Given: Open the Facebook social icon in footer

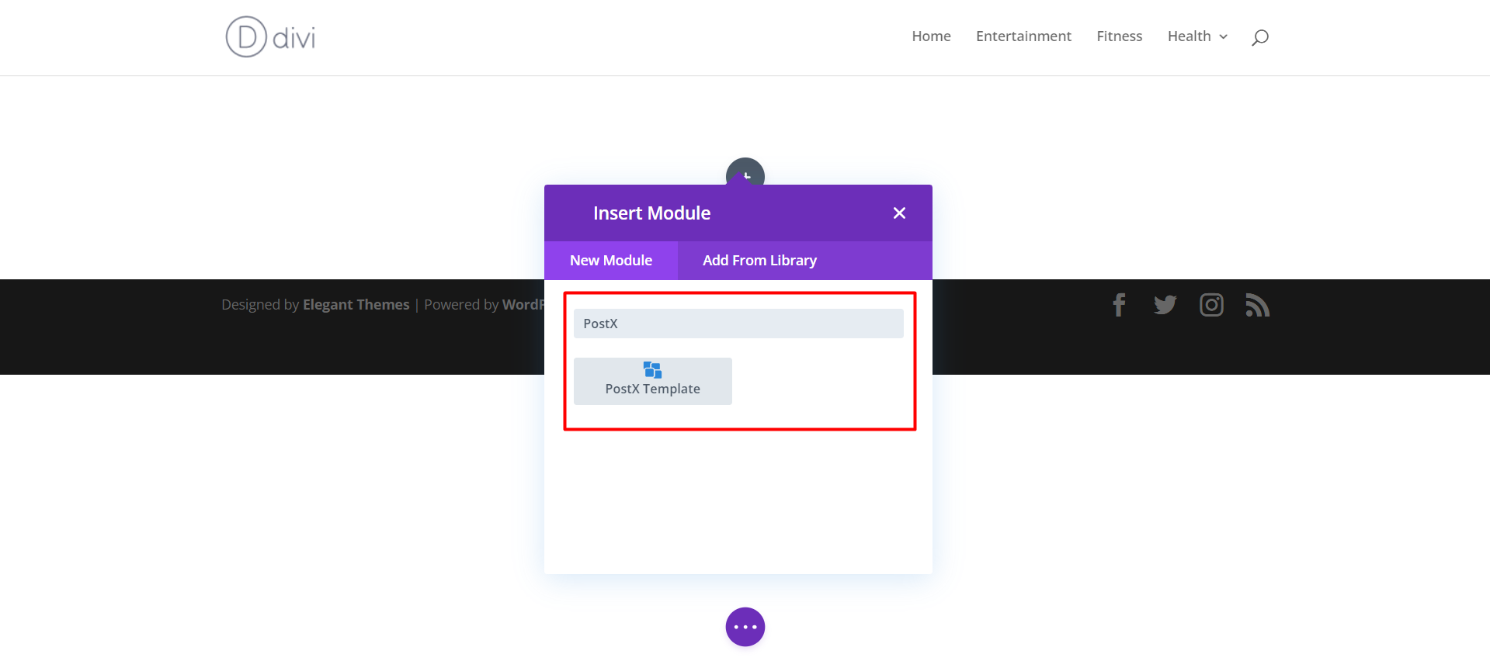Looking at the screenshot, I should tap(1119, 305).
